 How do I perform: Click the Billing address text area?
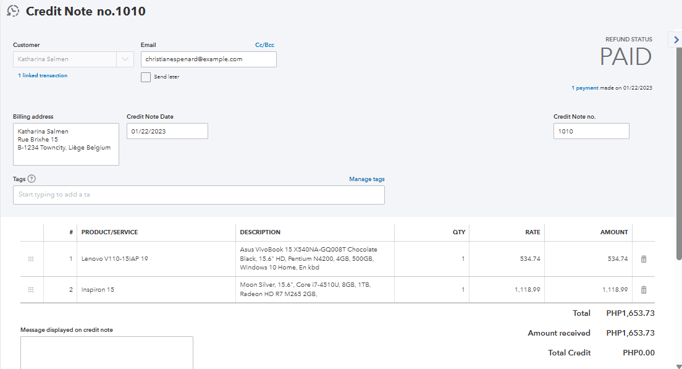[x=65, y=145]
